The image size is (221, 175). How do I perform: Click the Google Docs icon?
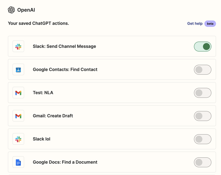[x=18, y=162]
